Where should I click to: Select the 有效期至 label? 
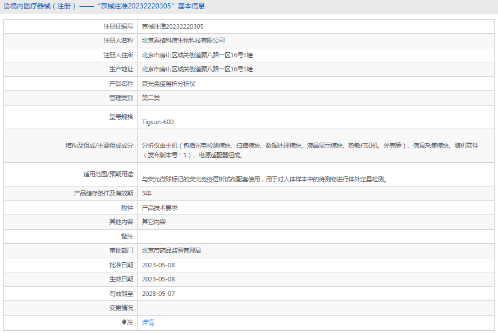pyautogui.click(x=121, y=294)
